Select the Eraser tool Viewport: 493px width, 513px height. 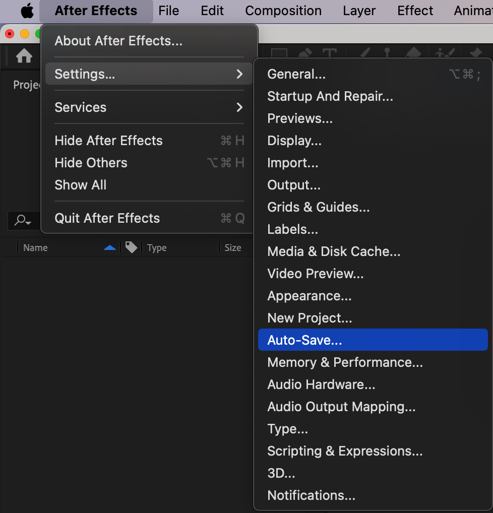pos(413,53)
